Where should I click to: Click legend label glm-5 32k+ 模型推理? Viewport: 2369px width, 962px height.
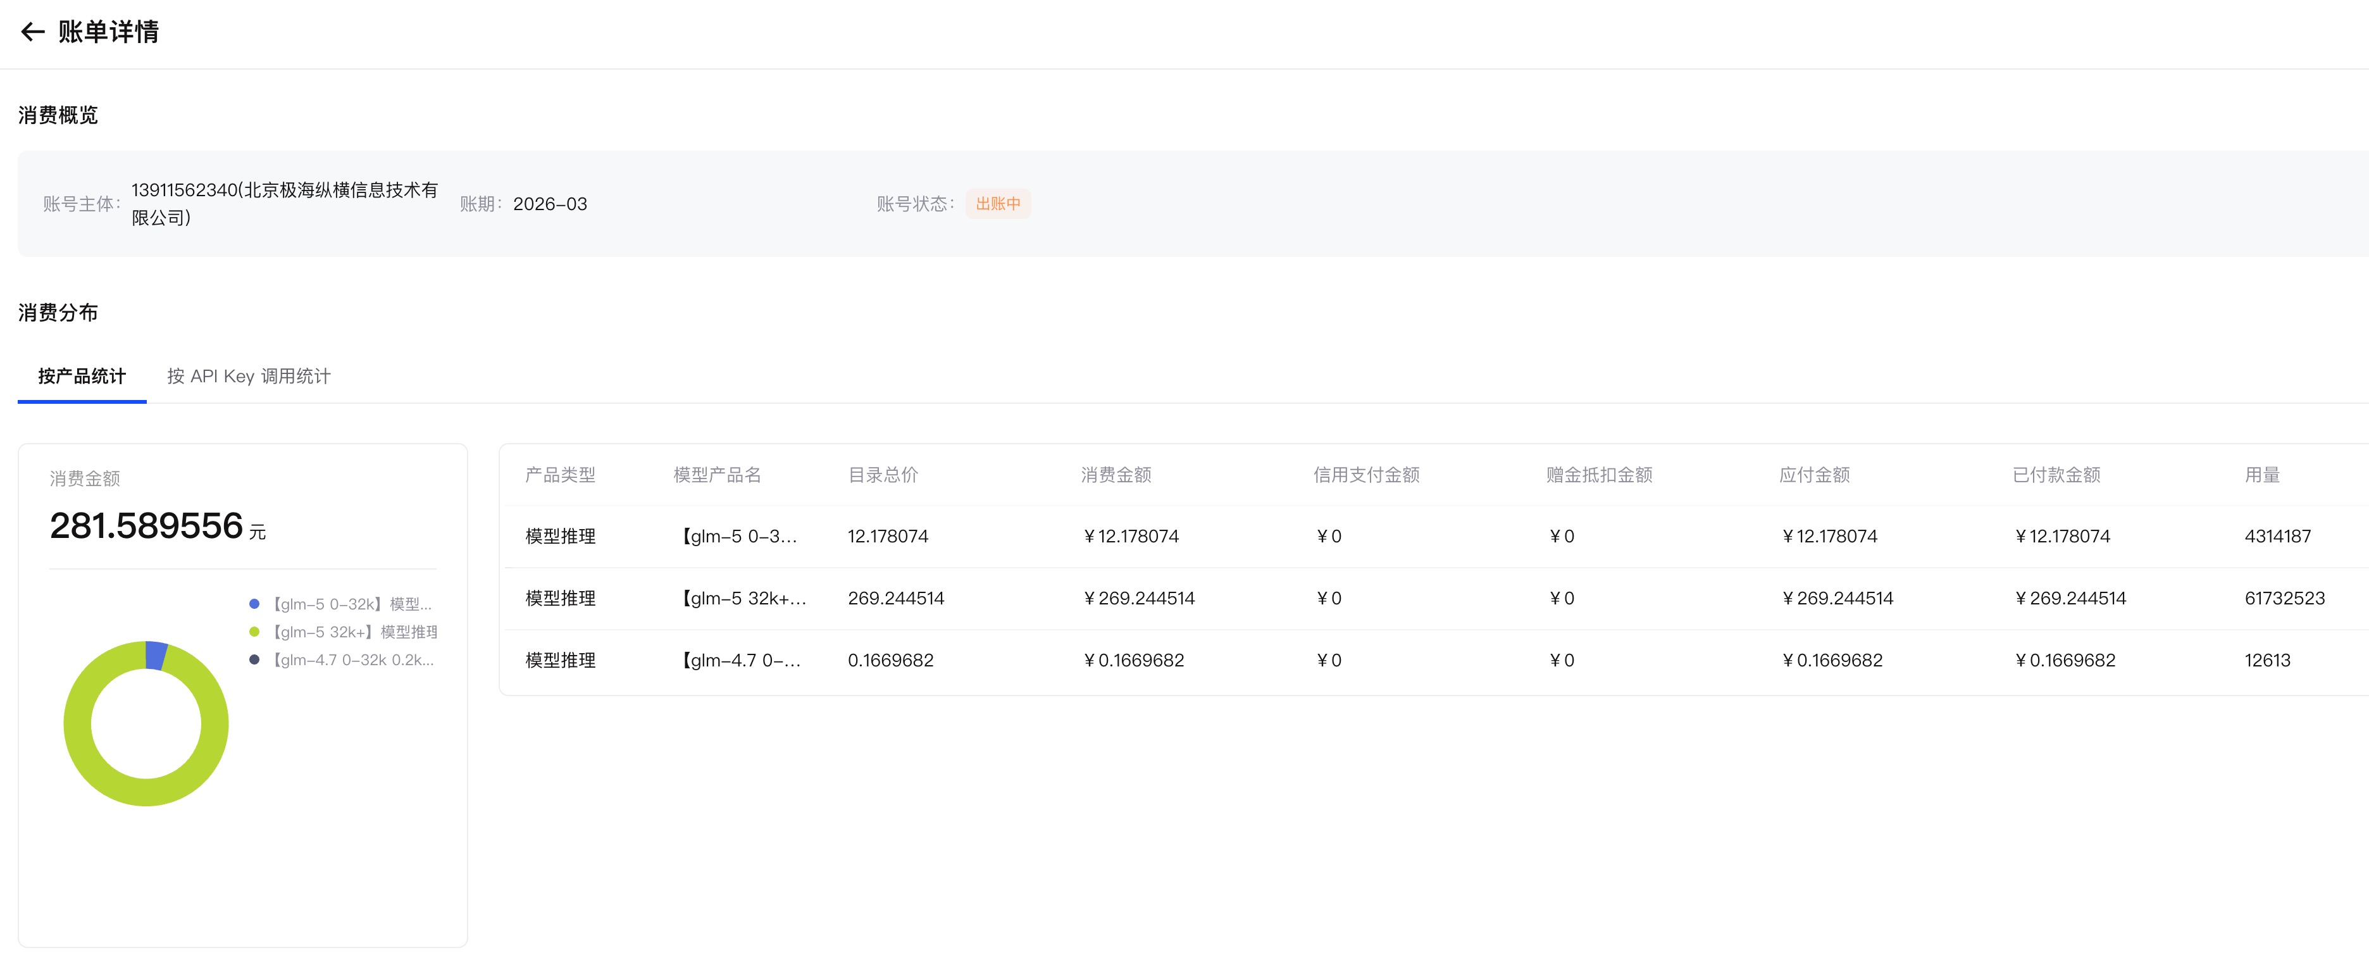[355, 632]
